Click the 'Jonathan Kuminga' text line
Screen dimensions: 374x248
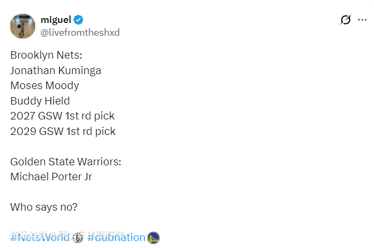click(x=55, y=70)
